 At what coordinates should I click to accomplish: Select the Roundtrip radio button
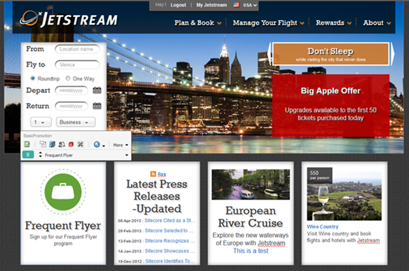[x=33, y=78]
